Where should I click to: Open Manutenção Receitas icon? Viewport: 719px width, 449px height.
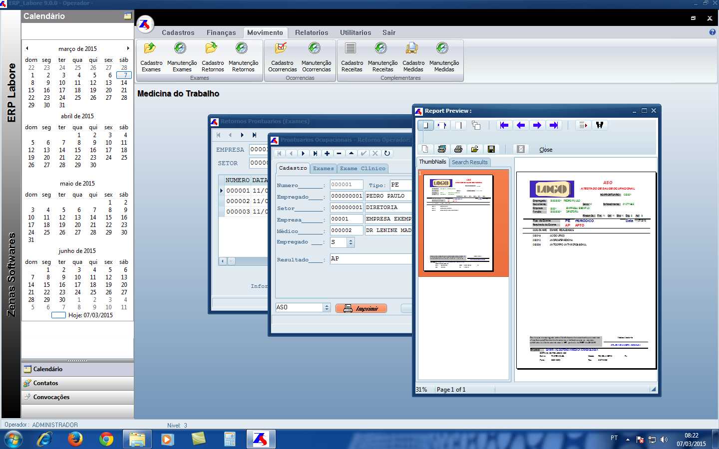click(x=382, y=57)
